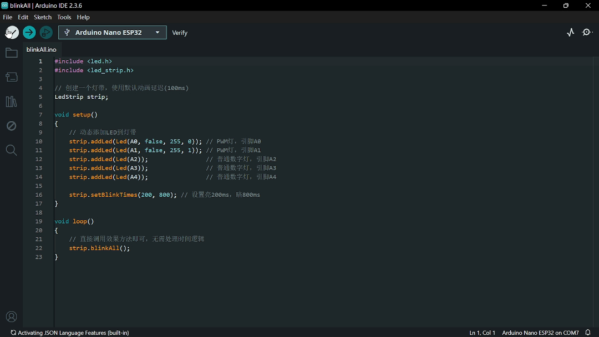599x337 pixels.
Task: Open the Library Manager sidebar panel
Action: (x=11, y=101)
